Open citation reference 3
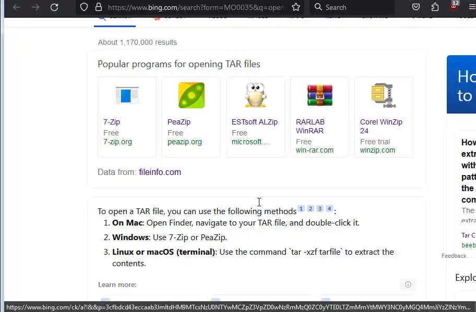This screenshot has width=476, height=312. [319, 209]
